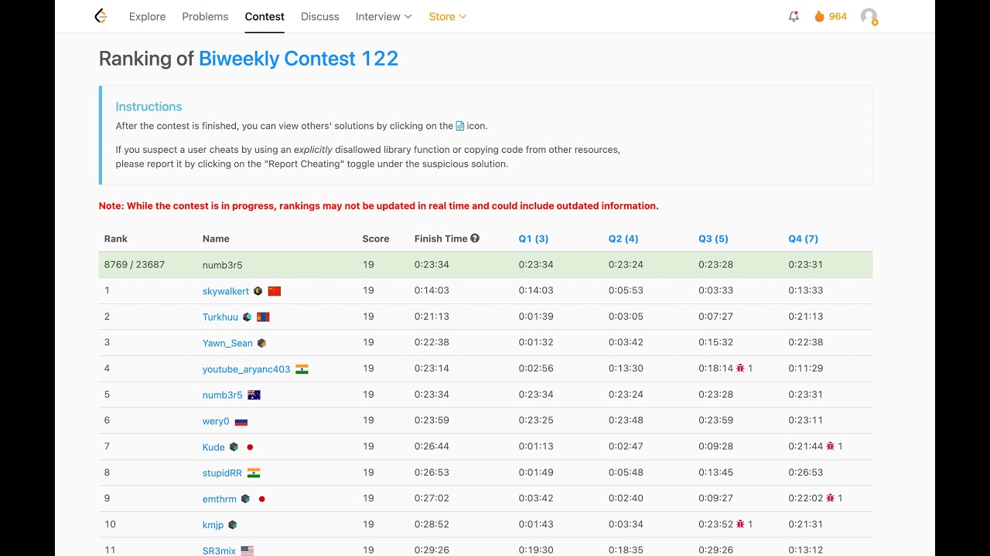Open Turkhuu's profile link
Image resolution: width=990 pixels, height=556 pixels.
coord(220,317)
